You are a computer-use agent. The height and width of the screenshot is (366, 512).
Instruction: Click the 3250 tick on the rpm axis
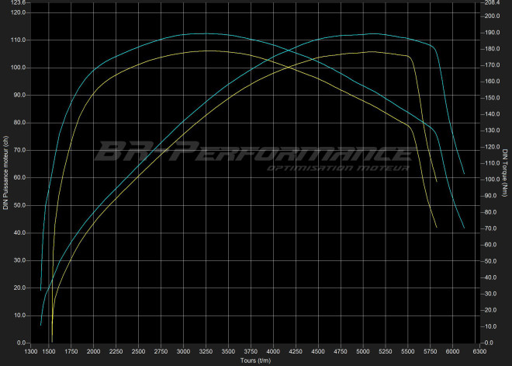tap(206, 352)
